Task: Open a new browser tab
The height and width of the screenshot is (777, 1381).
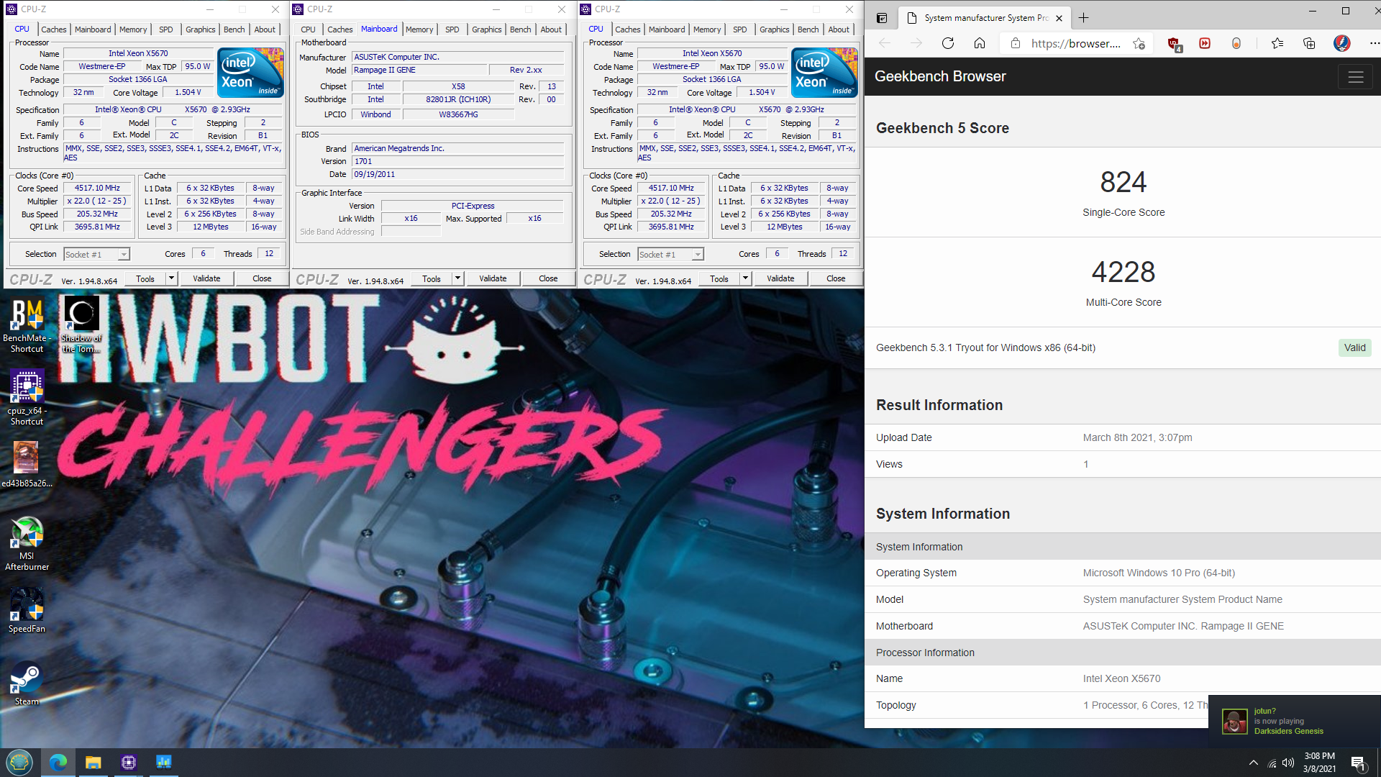Action: [1084, 17]
